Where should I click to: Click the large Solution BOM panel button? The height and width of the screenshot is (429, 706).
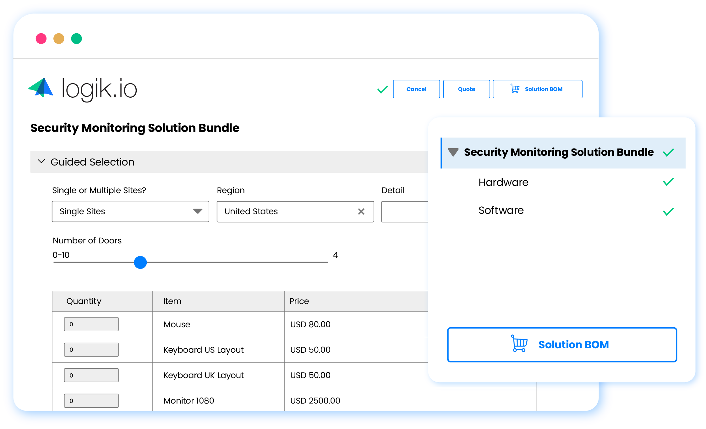coord(562,345)
